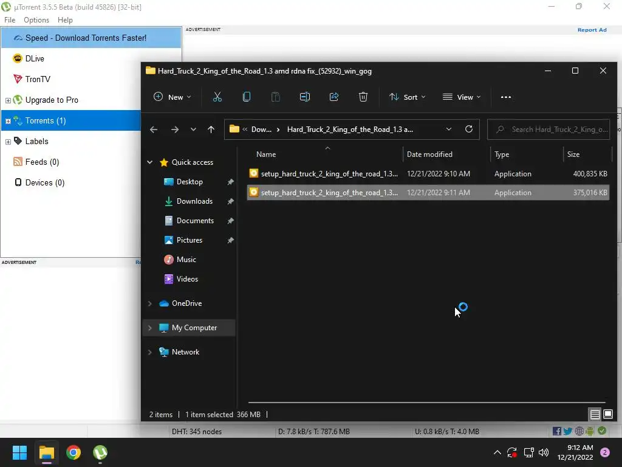Go back with the Explorer back arrow
The image size is (622, 467).
tap(154, 130)
